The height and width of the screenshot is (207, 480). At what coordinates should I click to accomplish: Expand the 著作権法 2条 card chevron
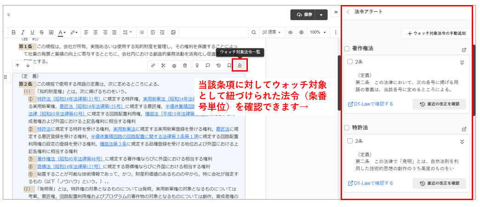pos(462,62)
